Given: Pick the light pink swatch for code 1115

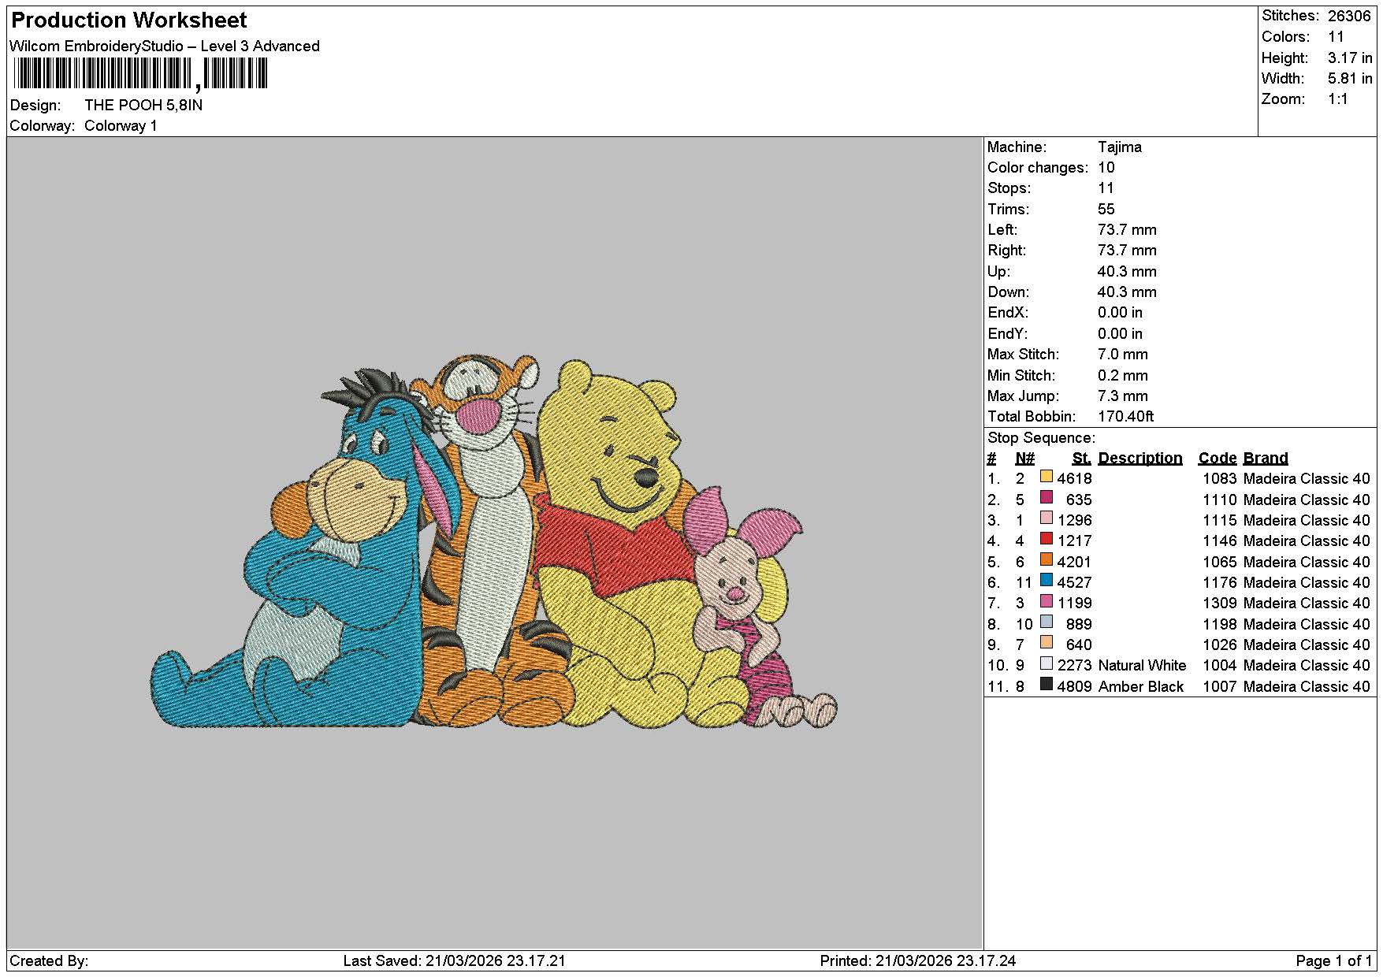Looking at the screenshot, I should [x=1047, y=518].
